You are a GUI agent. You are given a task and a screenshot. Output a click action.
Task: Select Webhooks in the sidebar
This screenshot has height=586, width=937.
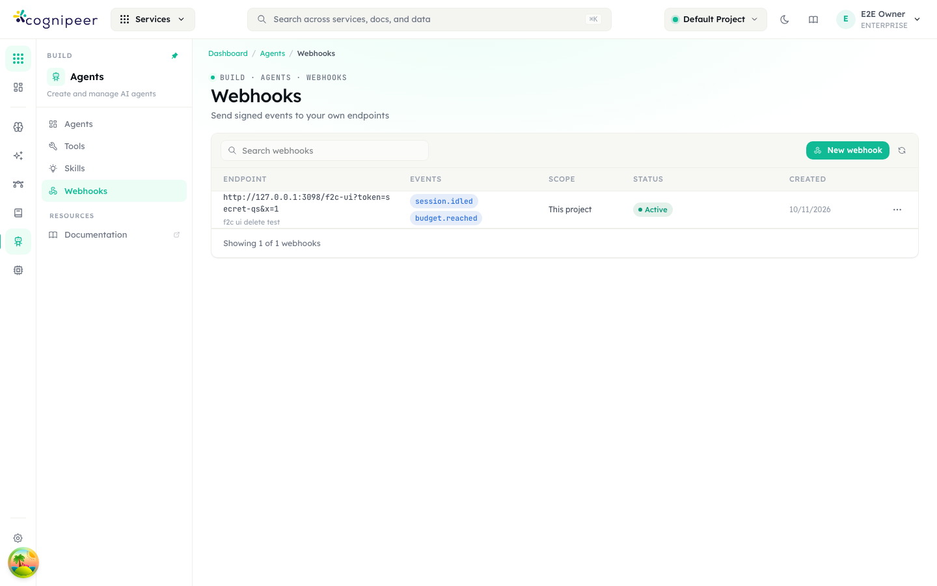[114, 191]
